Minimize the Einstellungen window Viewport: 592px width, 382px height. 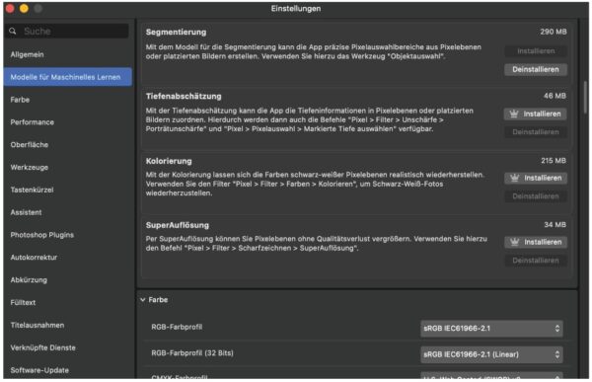pyautogui.click(x=24, y=8)
